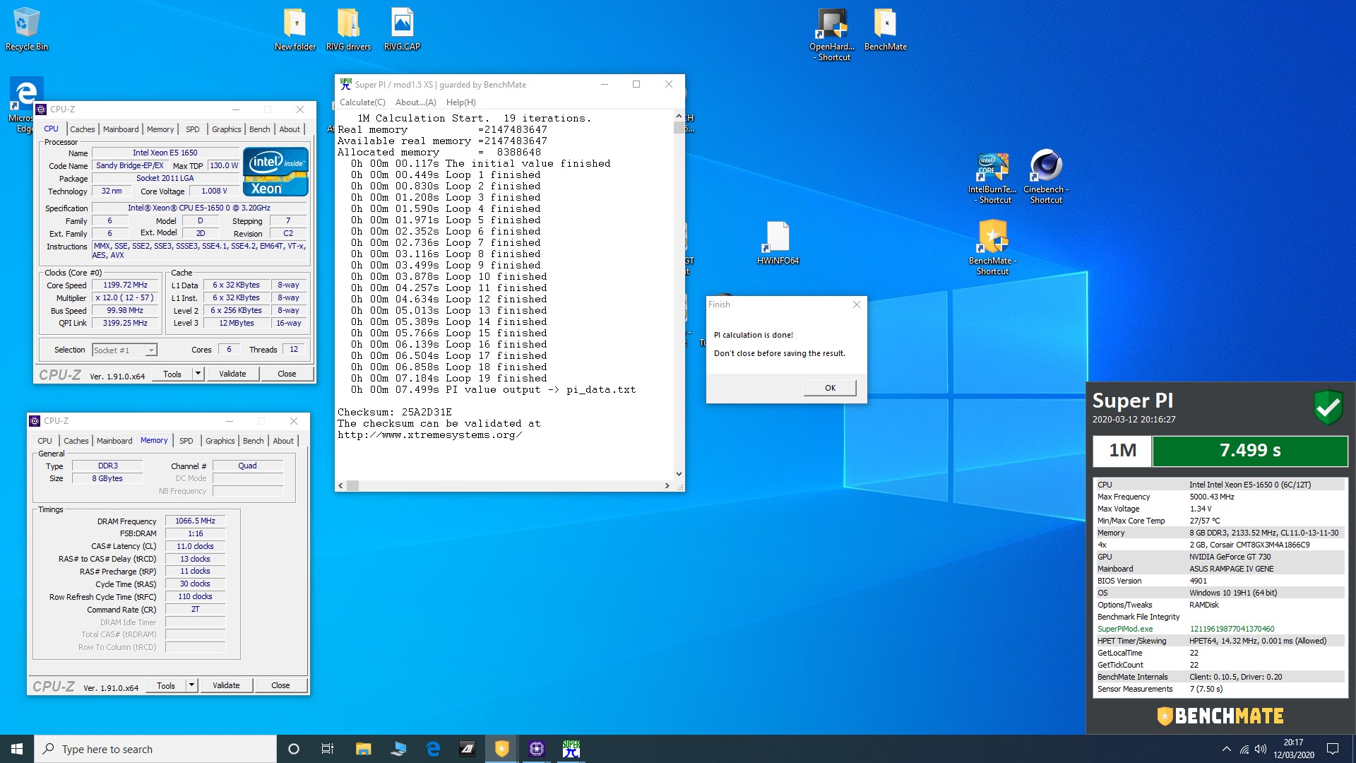Launch the BenchMate shortcut with shield icon

(992, 247)
